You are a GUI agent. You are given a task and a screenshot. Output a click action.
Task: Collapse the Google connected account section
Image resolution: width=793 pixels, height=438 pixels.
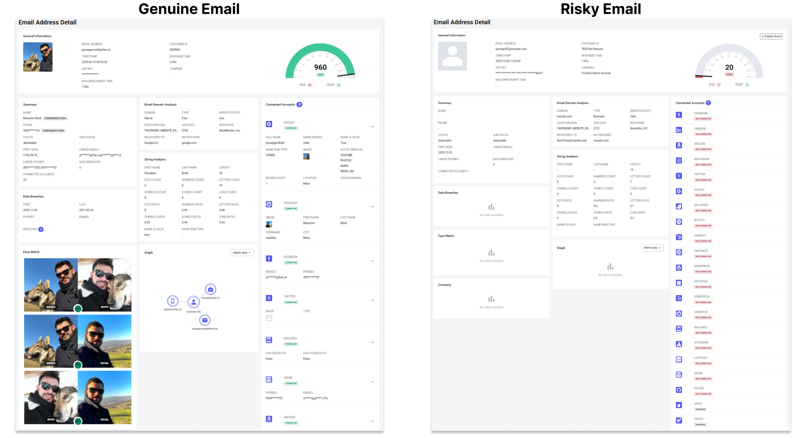point(373,126)
